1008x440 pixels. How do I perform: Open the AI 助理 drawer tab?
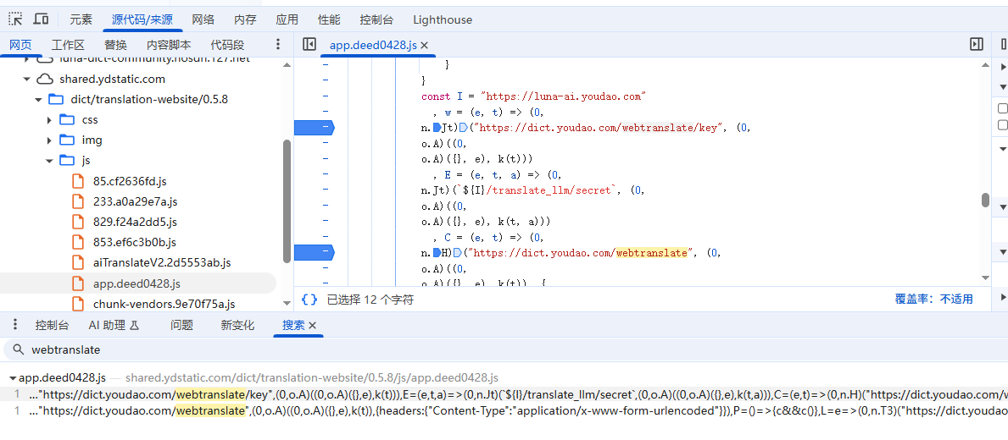pyautogui.click(x=113, y=325)
